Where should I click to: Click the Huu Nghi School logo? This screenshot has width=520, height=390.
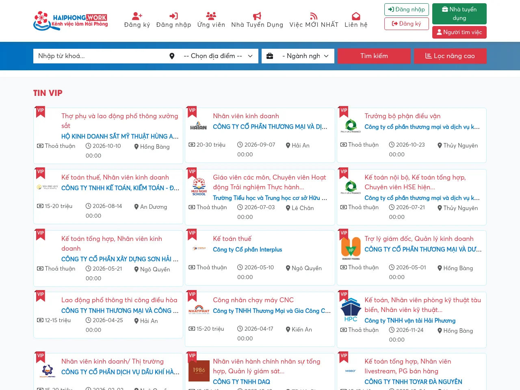click(x=199, y=187)
